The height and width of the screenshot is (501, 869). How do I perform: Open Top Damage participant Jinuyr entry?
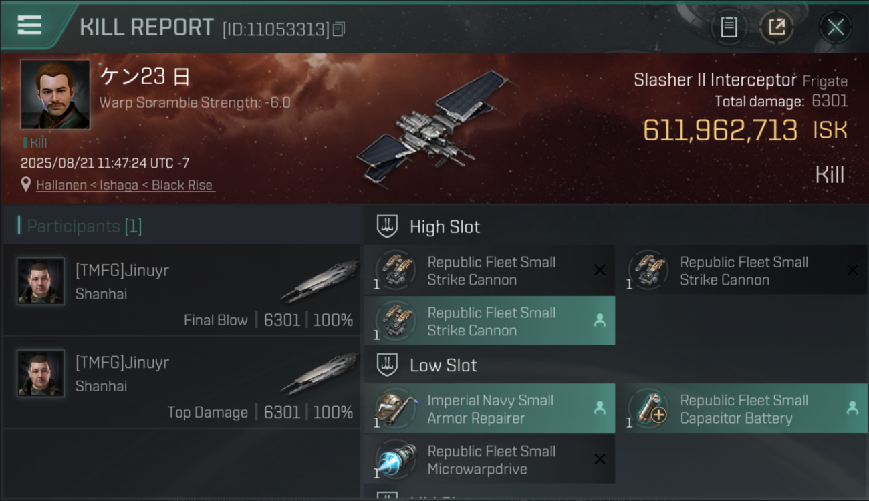point(182,382)
